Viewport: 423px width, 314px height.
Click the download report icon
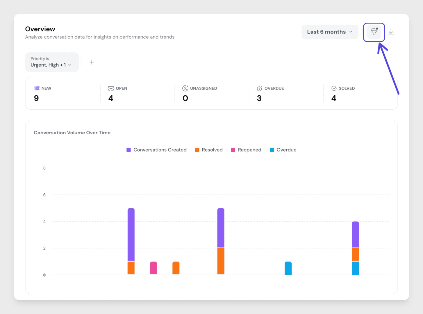[391, 32]
